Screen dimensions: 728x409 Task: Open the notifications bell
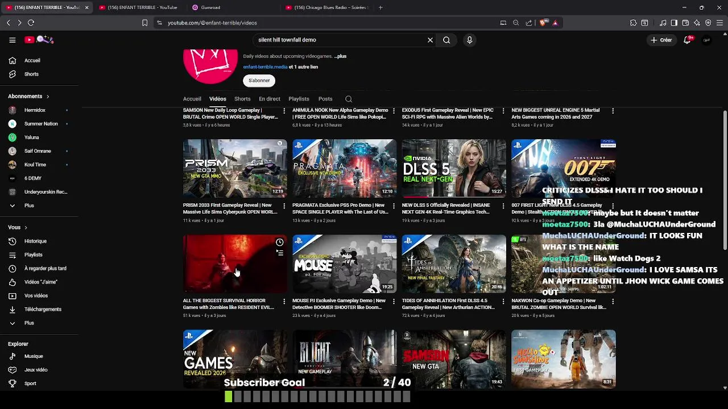[688, 40]
